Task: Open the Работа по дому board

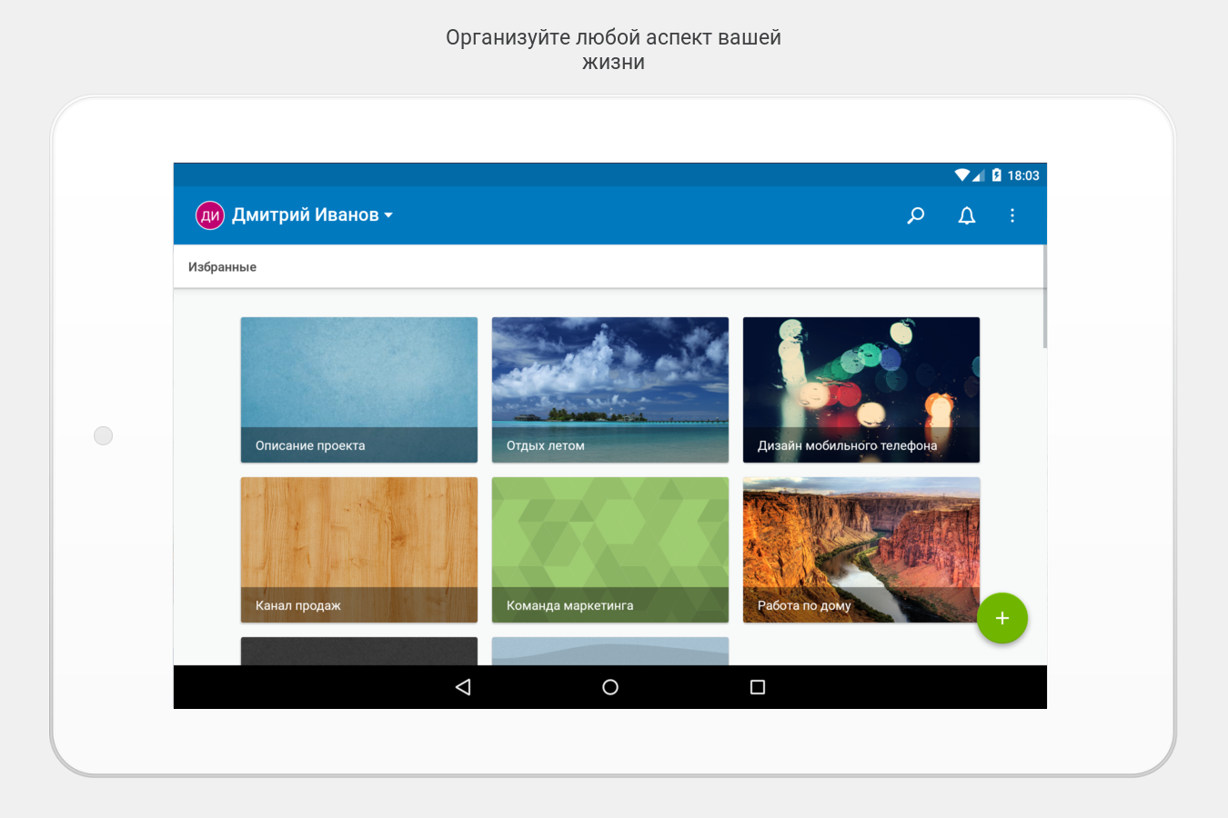Action: (861, 550)
